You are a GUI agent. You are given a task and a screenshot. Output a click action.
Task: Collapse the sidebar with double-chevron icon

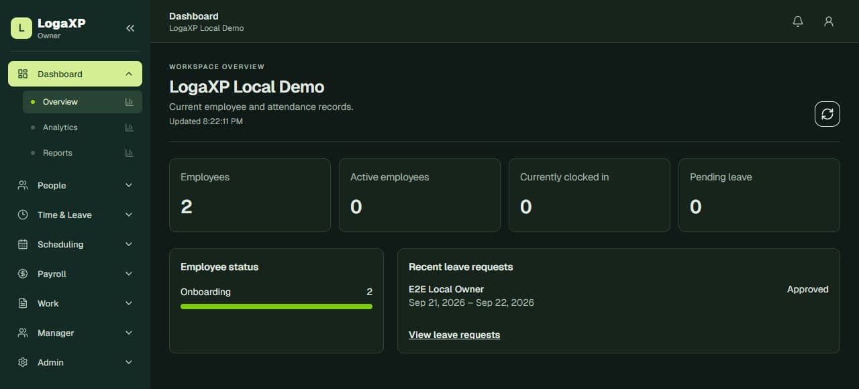[x=130, y=27]
